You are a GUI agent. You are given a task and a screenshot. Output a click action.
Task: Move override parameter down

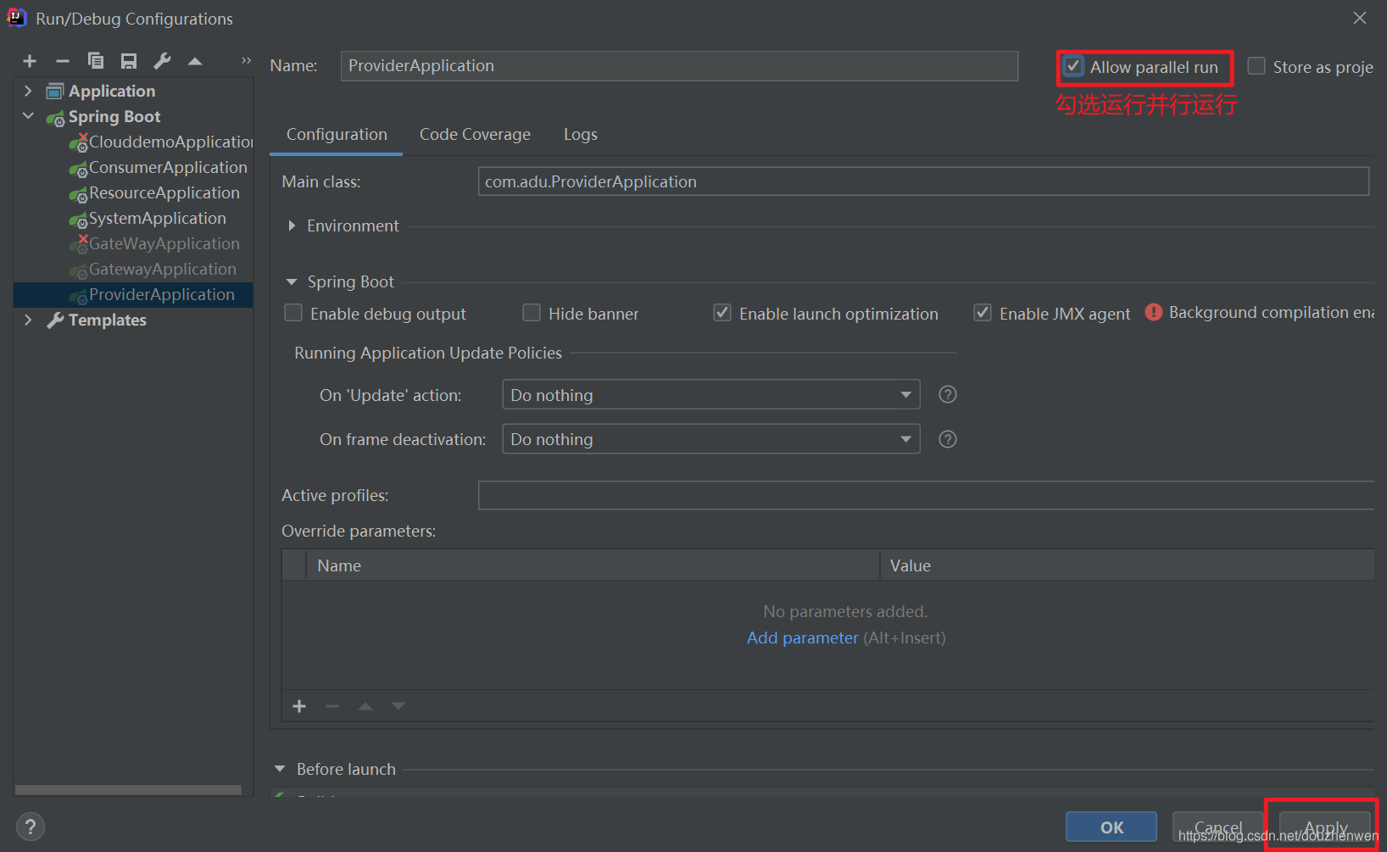(398, 706)
